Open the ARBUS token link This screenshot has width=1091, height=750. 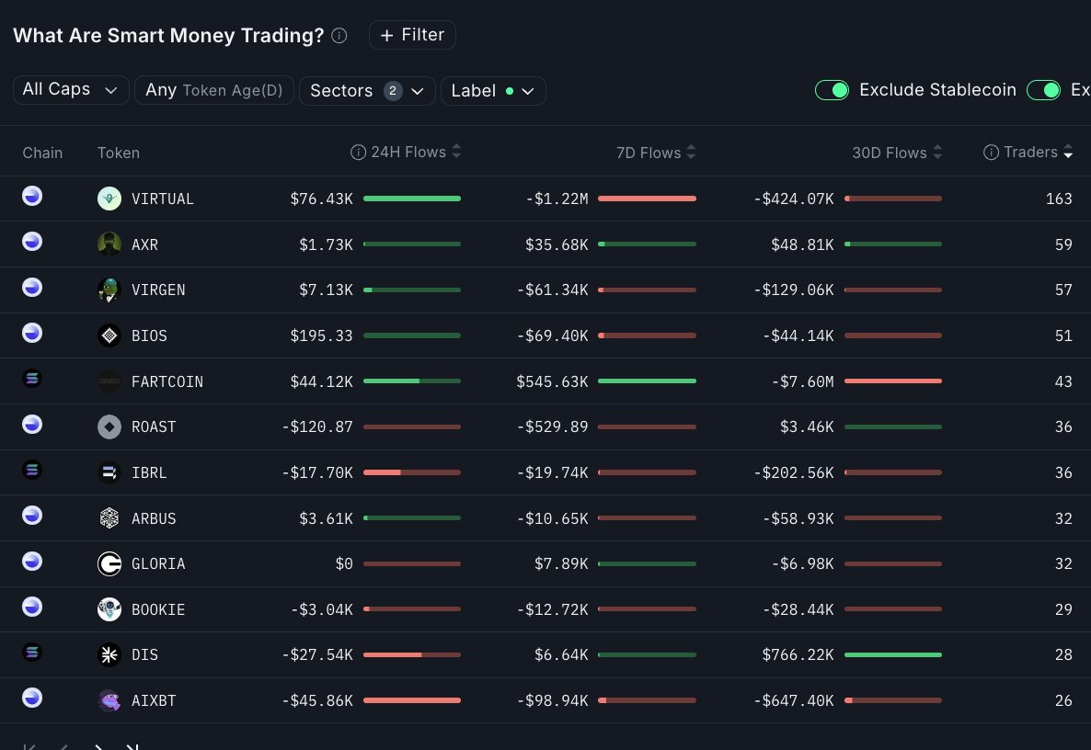154,518
